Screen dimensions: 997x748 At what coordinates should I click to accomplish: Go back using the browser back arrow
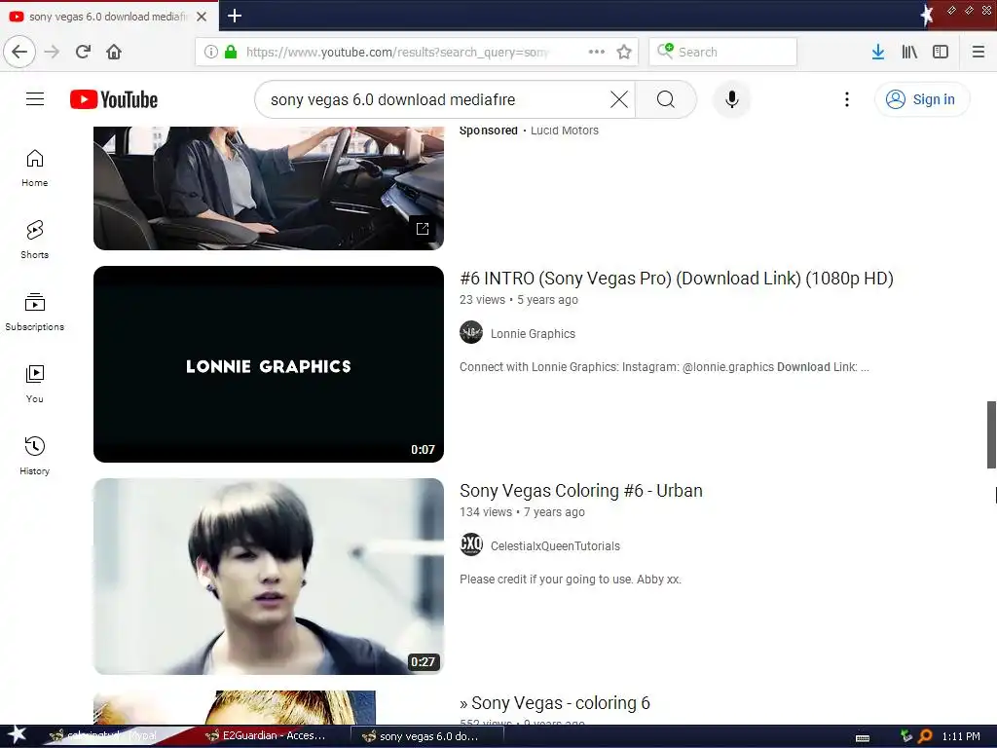point(19,52)
